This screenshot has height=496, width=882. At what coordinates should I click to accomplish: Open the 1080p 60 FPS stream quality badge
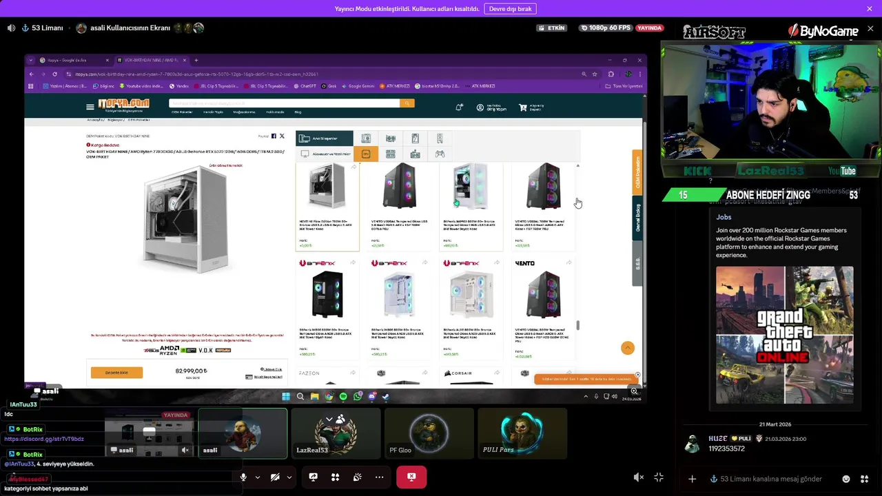tap(606, 28)
